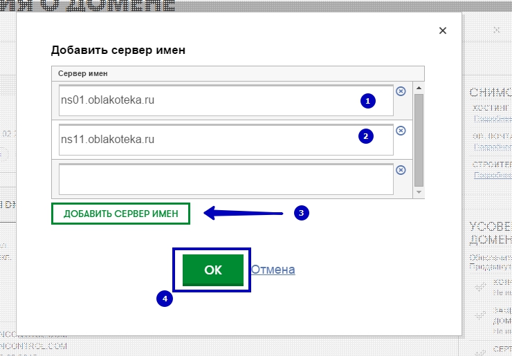The height and width of the screenshot is (356, 512).
Task: Focus the ns11.oblakoteka.ru input field
Action: point(208,139)
